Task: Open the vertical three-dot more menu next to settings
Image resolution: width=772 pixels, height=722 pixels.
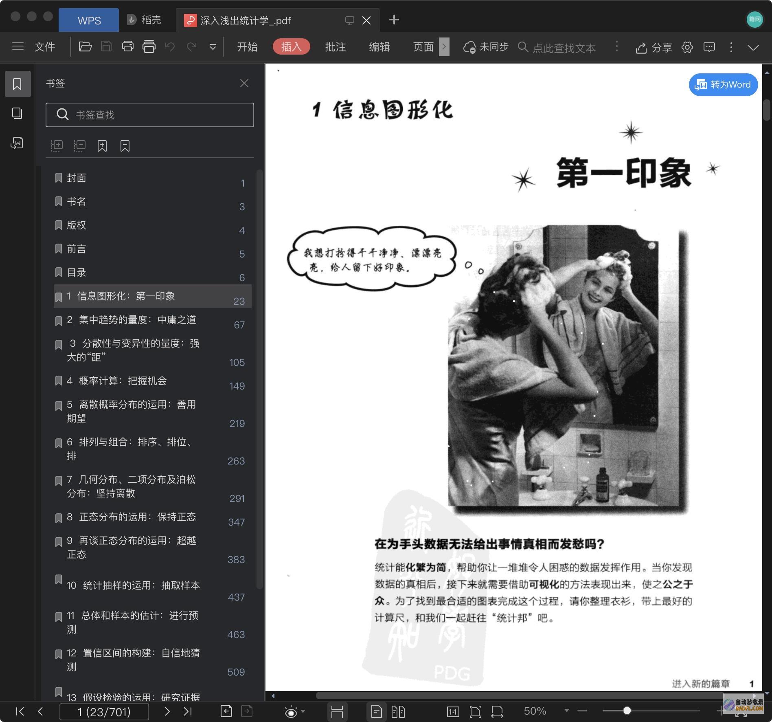Action: [x=731, y=47]
